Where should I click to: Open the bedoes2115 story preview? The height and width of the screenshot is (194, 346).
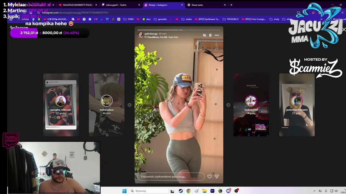(251, 105)
